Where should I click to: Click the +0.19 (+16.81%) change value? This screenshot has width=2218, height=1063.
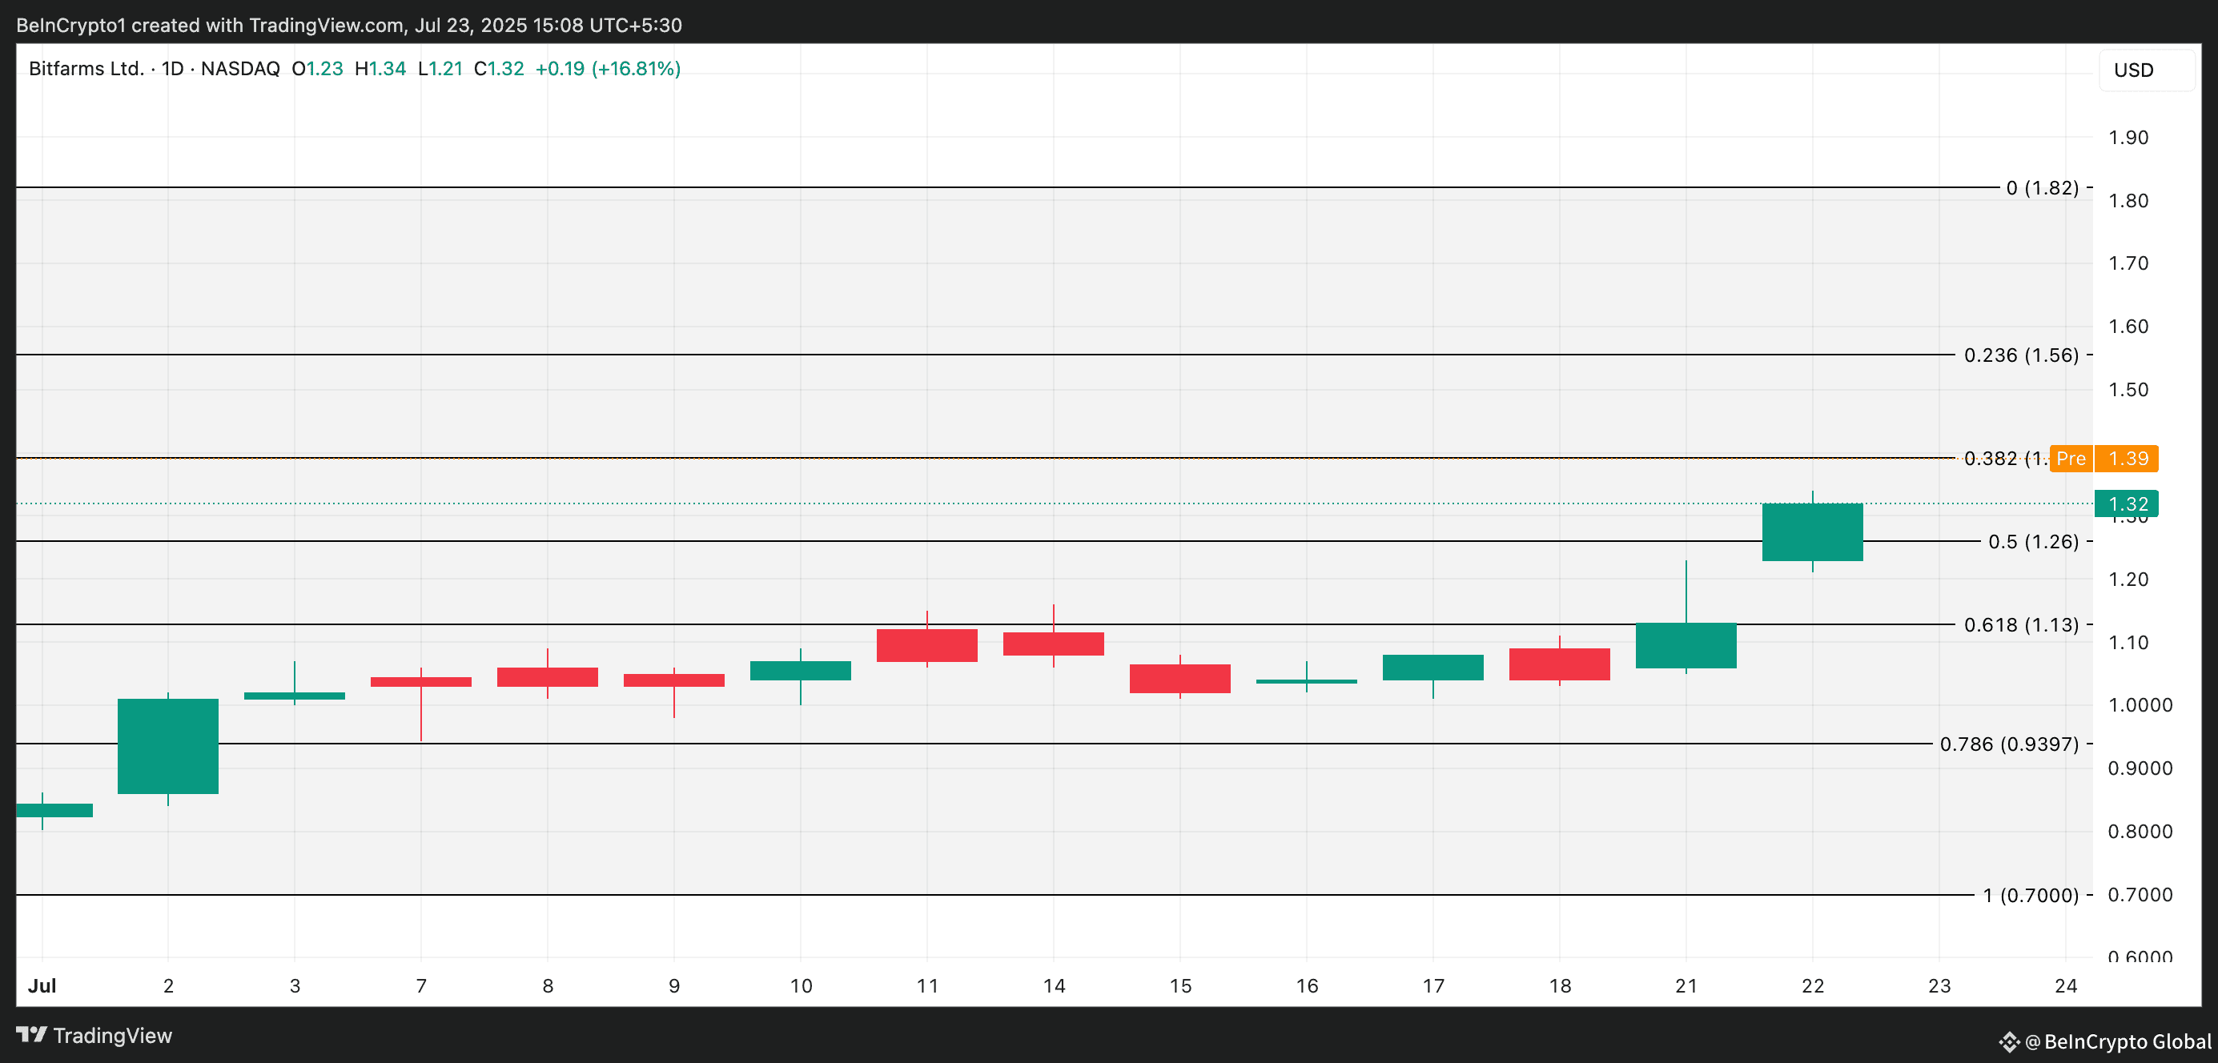click(x=608, y=69)
